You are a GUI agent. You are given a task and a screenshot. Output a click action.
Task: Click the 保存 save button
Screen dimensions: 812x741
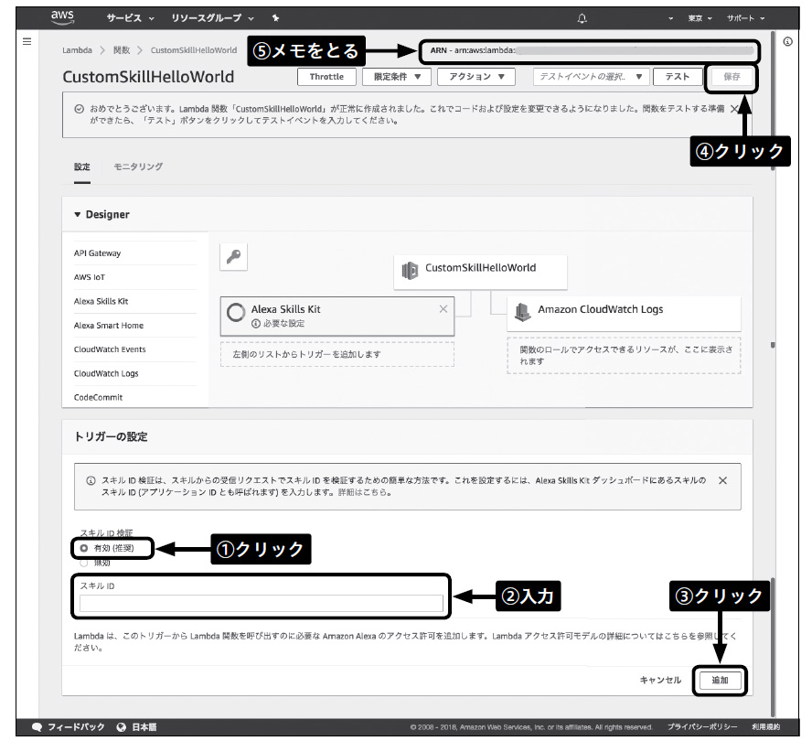pyautogui.click(x=732, y=77)
